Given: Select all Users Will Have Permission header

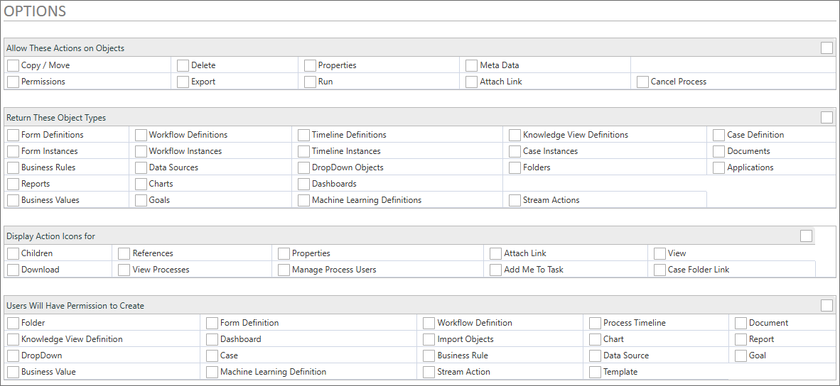Looking at the screenshot, I should click(x=826, y=306).
